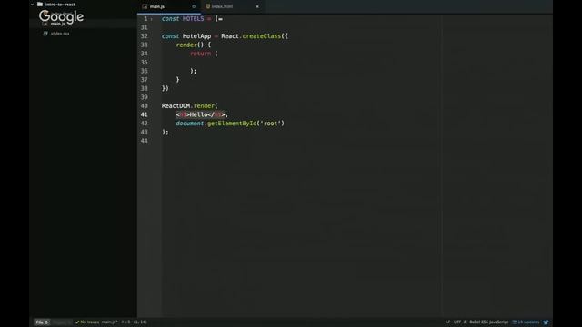The image size is (582, 327).
Task: Click 'createClass' in line 32
Action: pyautogui.click(x=262, y=36)
